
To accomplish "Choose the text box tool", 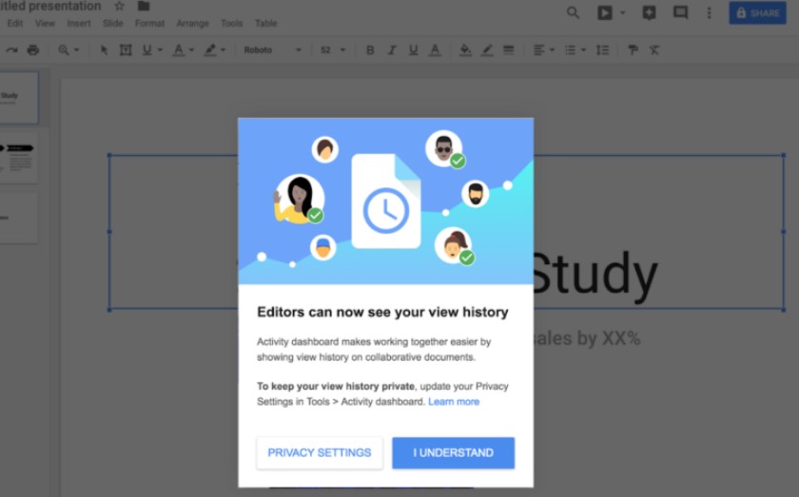I will tap(126, 50).
